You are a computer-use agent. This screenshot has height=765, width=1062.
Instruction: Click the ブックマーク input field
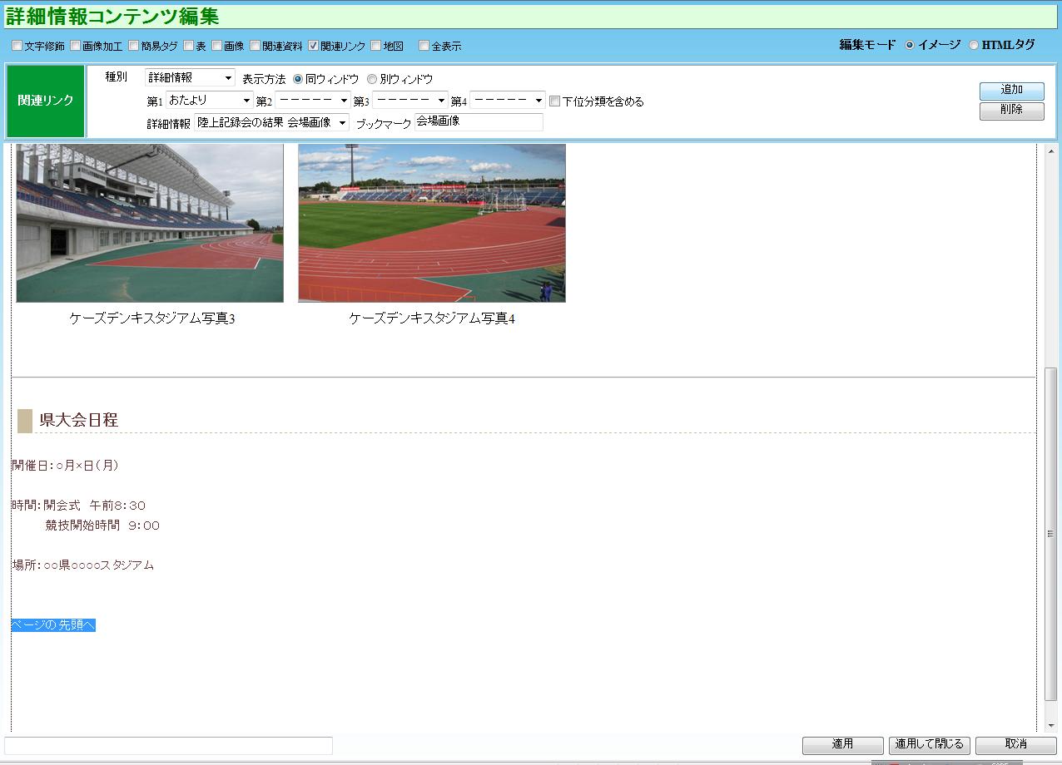(479, 122)
